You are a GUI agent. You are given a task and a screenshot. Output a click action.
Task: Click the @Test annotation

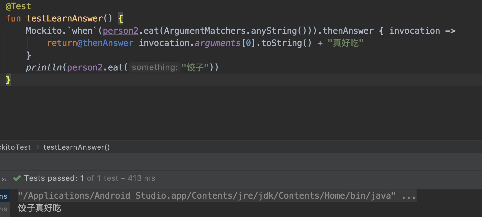coord(18,6)
